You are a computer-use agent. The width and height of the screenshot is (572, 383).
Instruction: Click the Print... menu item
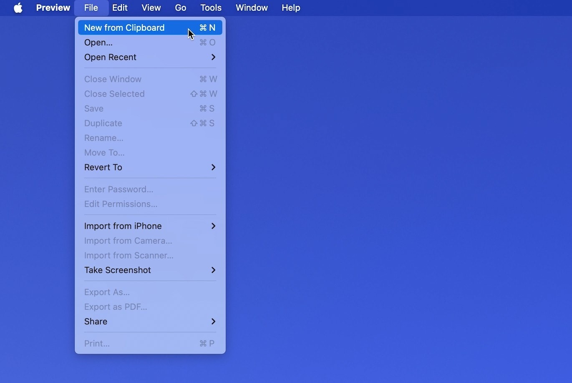point(150,343)
